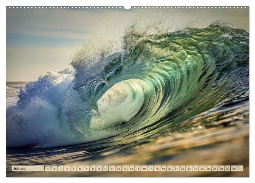255x183 pixels.
Task: Click the wave barrel in the photo
Action: coord(118,101)
